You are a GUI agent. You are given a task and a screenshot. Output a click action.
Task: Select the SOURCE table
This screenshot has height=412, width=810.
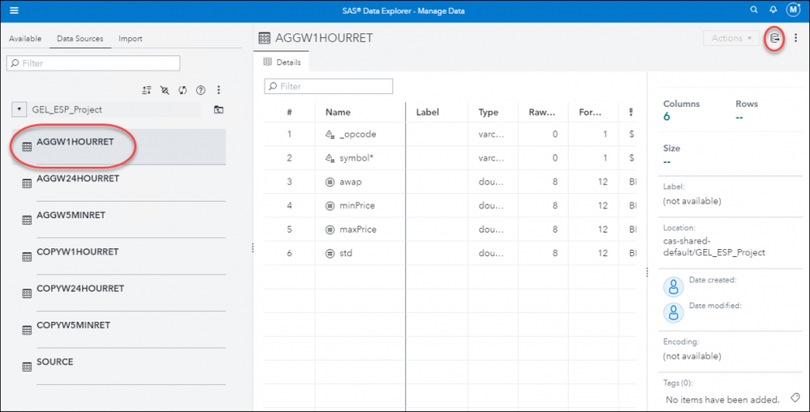(118, 367)
